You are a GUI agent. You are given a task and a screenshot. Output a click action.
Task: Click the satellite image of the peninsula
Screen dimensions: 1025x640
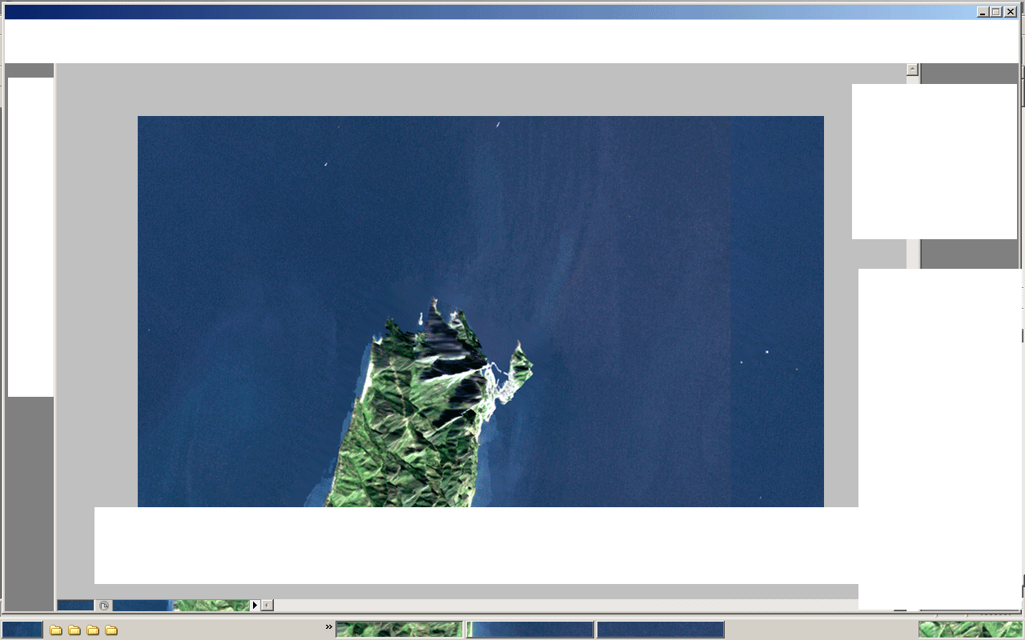480,311
